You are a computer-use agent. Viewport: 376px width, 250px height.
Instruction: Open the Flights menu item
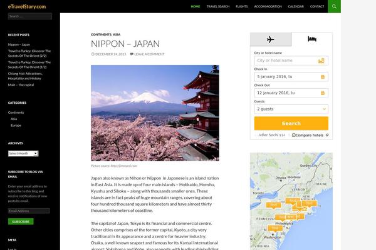click(242, 6)
